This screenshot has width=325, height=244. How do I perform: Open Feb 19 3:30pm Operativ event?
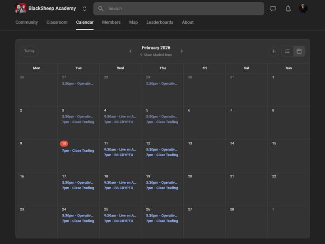(162, 183)
